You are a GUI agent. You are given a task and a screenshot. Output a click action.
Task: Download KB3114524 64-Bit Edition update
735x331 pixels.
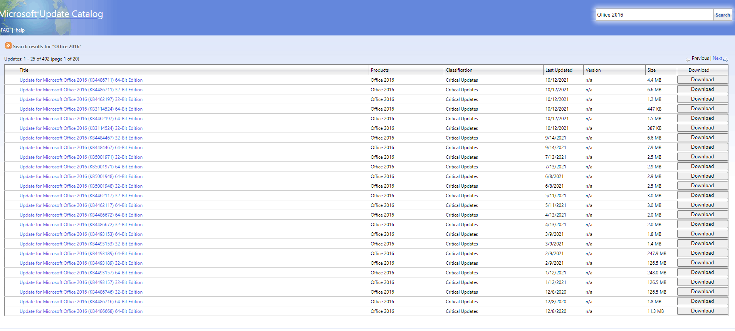703,109
